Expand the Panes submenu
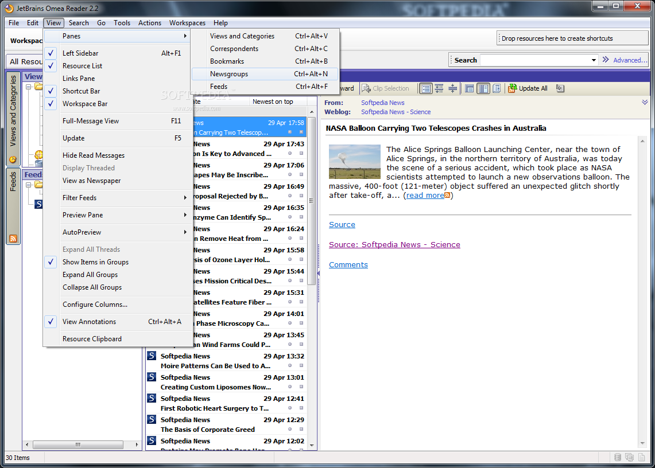The image size is (655, 468). (117, 36)
